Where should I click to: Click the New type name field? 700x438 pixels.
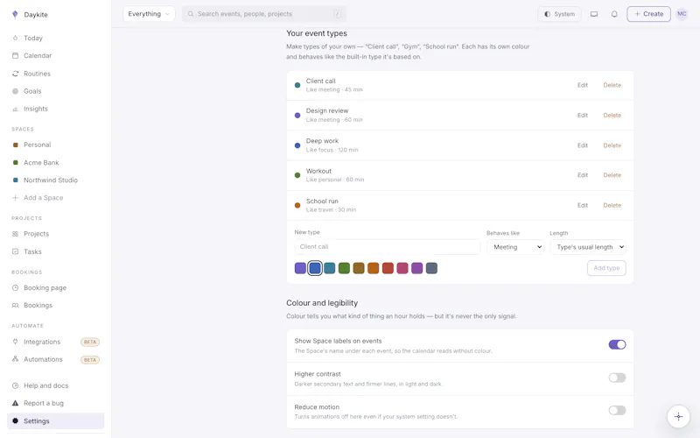pyautogui.click(x=387, y=247)
